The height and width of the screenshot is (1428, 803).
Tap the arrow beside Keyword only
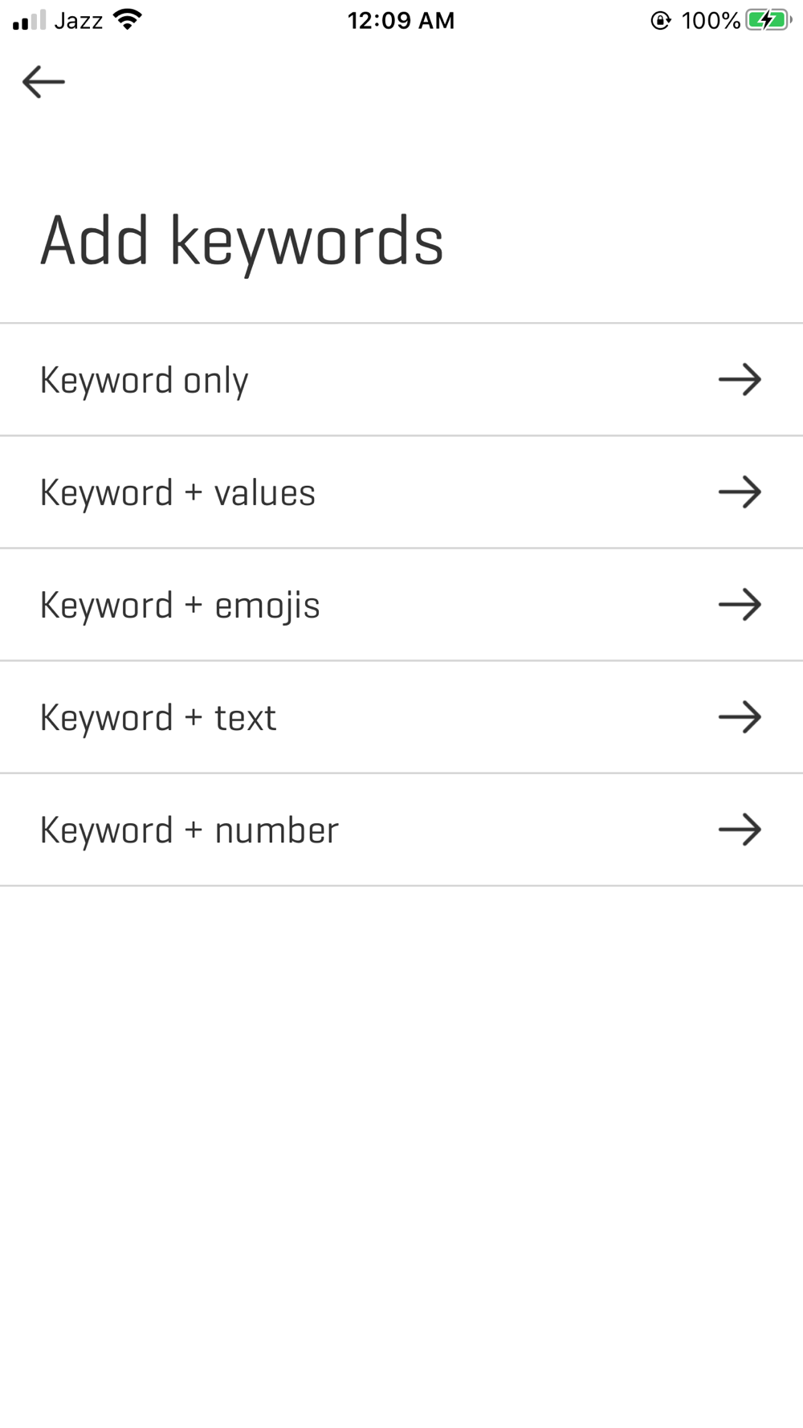(x=740, y=380)
